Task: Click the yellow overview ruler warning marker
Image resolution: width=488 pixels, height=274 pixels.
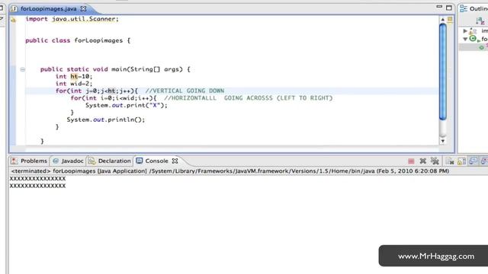Action: (450, 20)
